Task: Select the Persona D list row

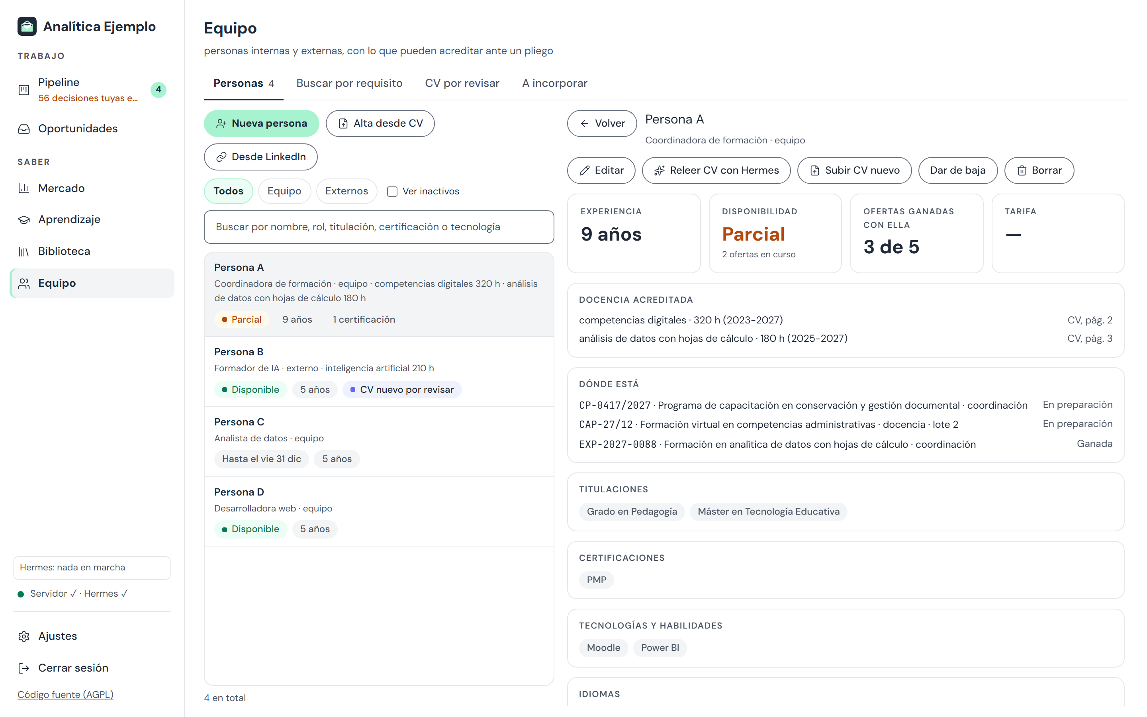Action: [x=379, y=512]
